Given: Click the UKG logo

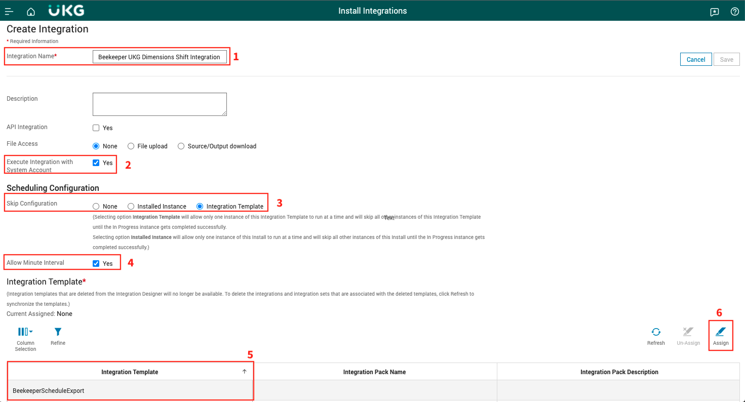Looking at the screenshot, I should coord(66,11).
